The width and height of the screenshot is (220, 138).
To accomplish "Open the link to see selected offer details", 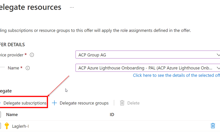I will coord(176,75).
